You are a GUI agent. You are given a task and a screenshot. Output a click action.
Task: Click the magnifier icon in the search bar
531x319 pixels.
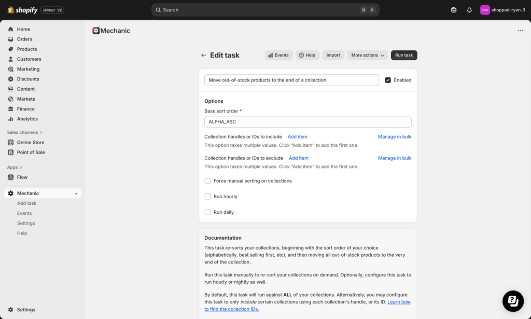click(x=158, y=10)
